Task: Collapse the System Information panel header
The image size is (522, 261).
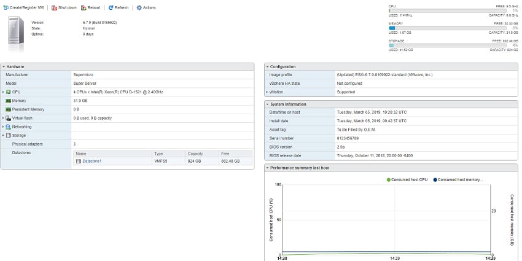Action: pos(391,104)
